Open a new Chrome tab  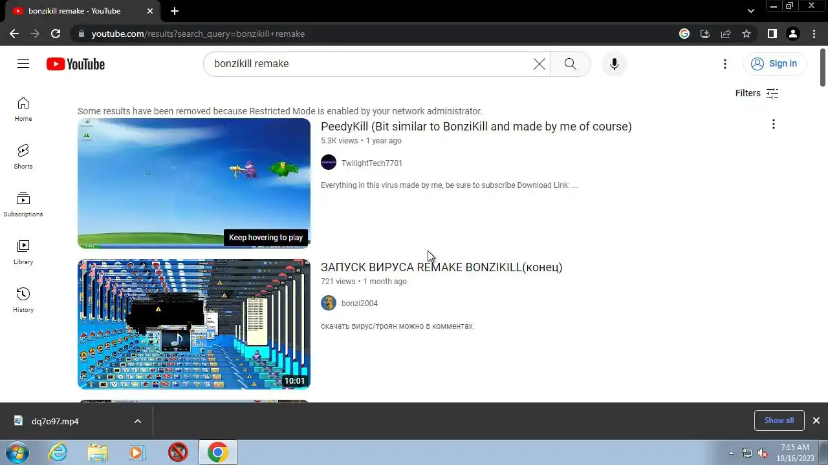[x=175, y=11]
